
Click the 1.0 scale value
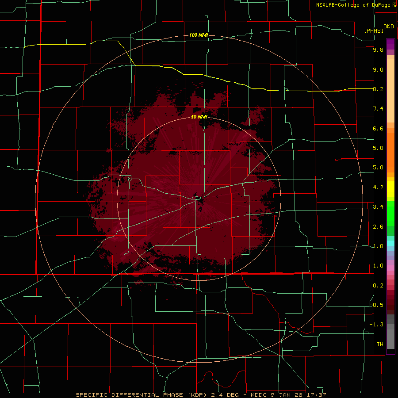[x=378, y=266]
